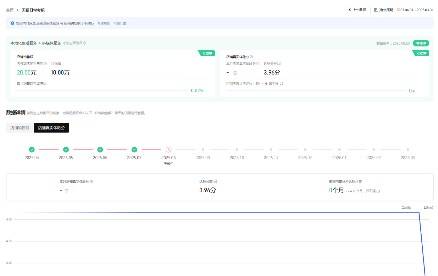438x276 pixels.
Task: Open the 常见问题 link
Action: point(120,23)
